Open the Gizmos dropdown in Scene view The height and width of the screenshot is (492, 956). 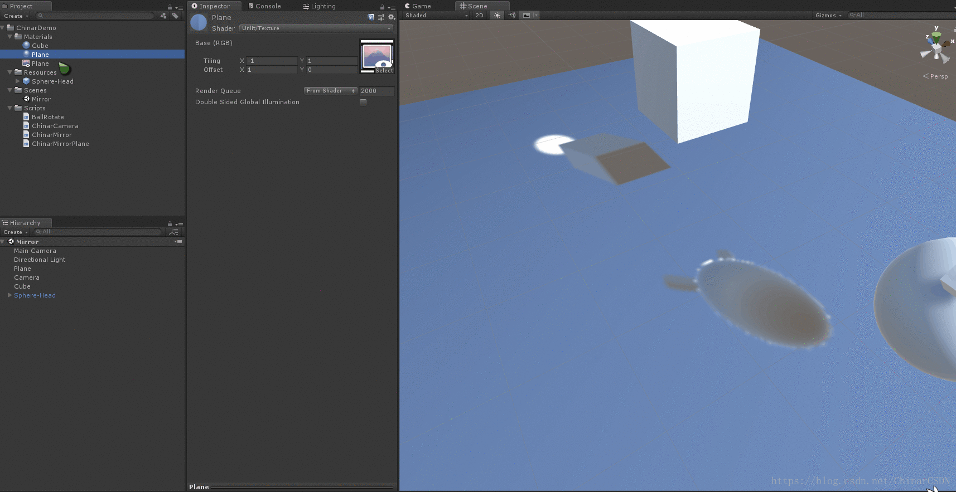(x=828, y=16)
